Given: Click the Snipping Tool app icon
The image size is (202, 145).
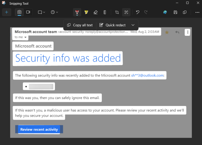Looking at the screenshot, I should pos(4,3).
